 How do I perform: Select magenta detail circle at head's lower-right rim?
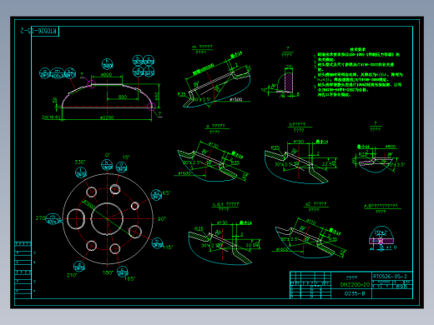pyautogui.click(x=151, y=107)
